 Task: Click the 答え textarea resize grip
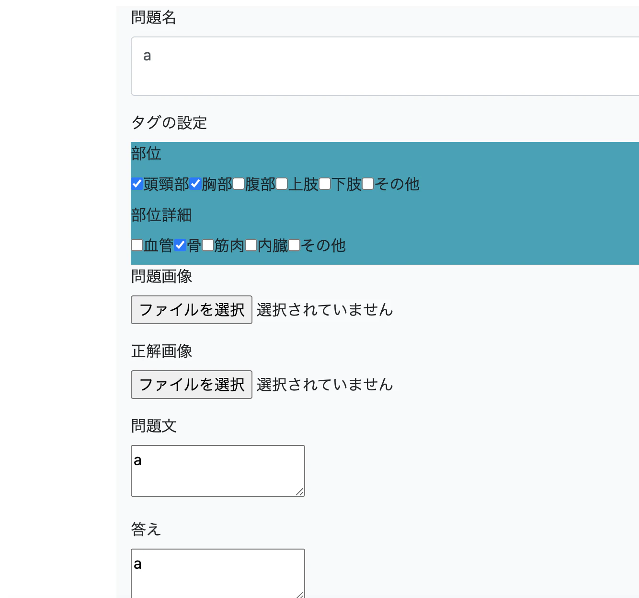tap(301, 595)
